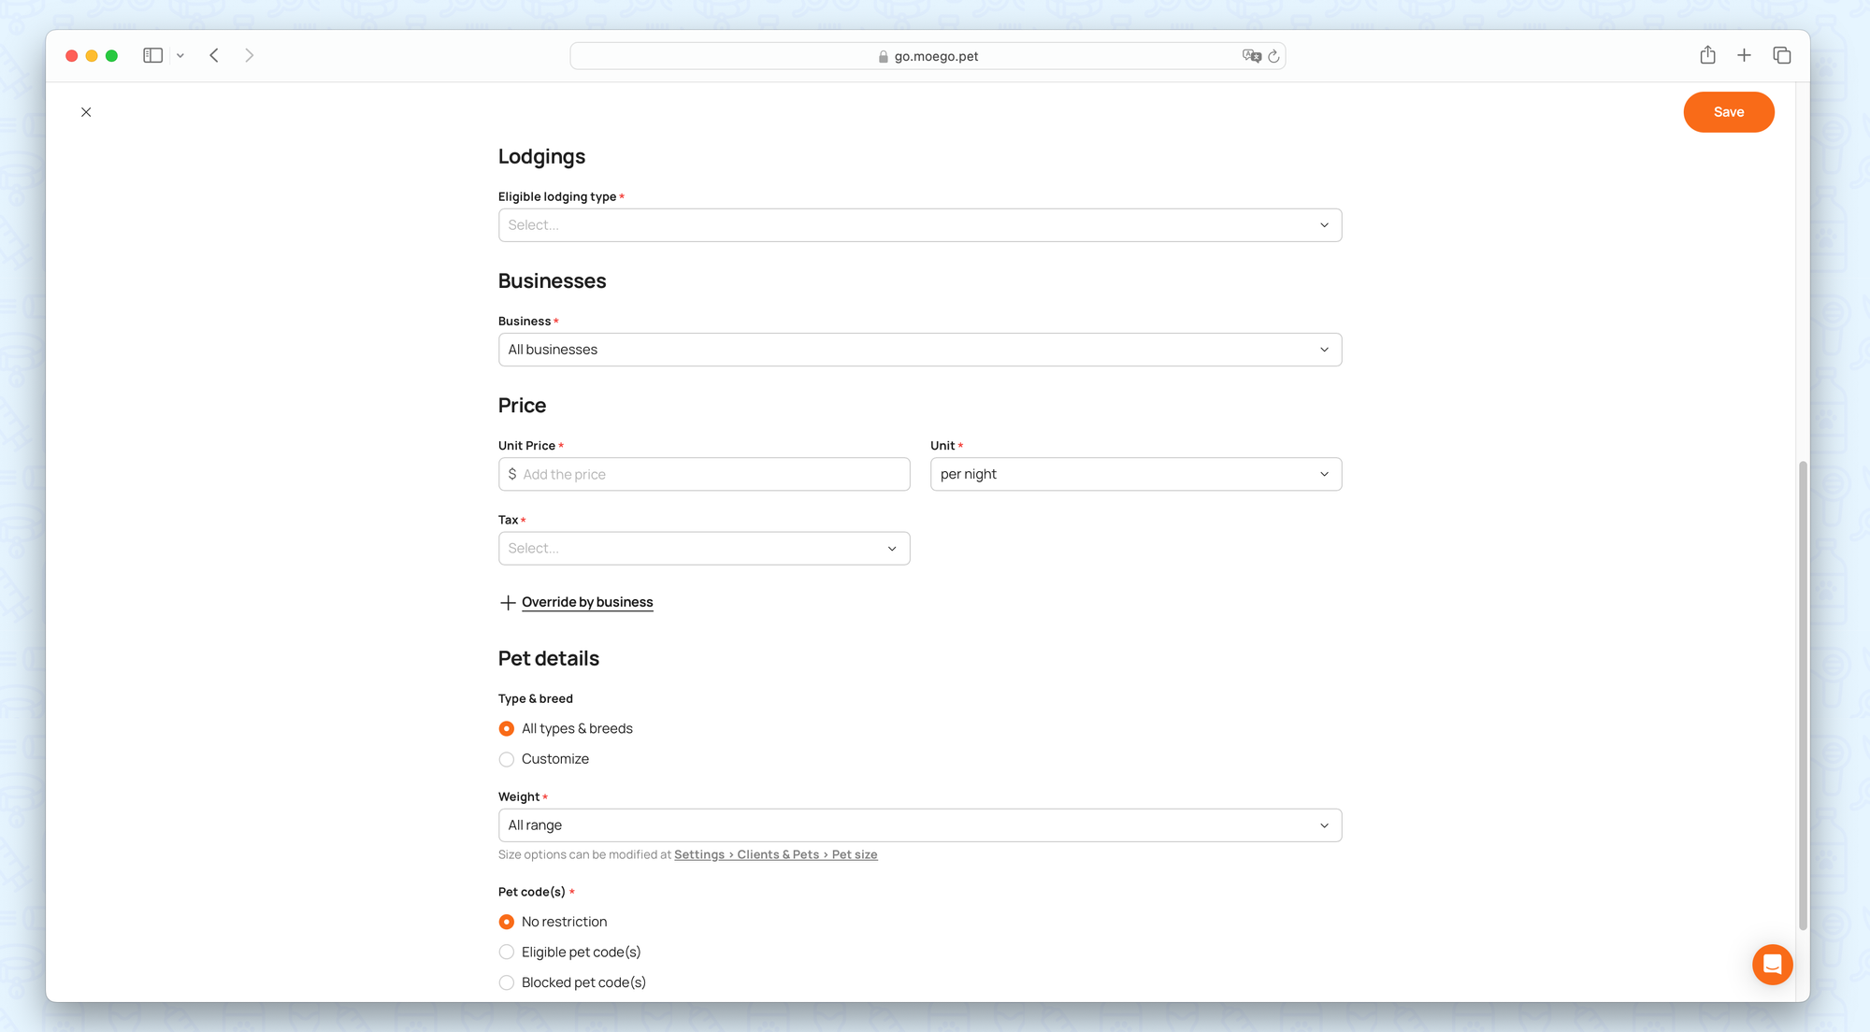The height and width of the screenshot is (1032, 1870).
Task: Click the page reload icon
Action: (x=1273, y=56)
